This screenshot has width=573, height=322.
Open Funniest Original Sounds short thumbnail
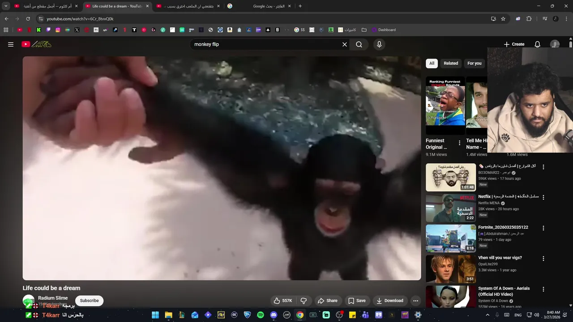(445, 106)
